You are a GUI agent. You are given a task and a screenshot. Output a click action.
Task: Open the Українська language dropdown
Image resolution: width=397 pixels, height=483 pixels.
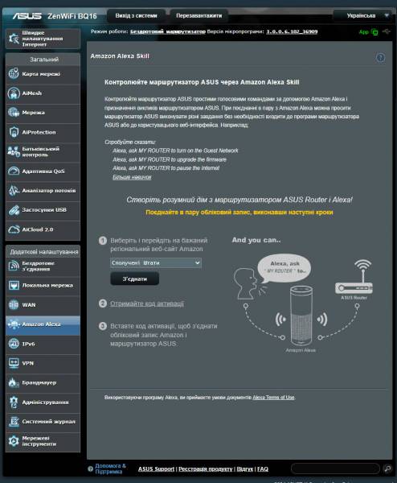[x=362, y=15]
